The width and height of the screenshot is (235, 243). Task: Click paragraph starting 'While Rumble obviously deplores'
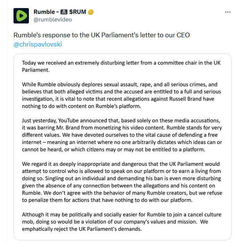pos(121,95)
